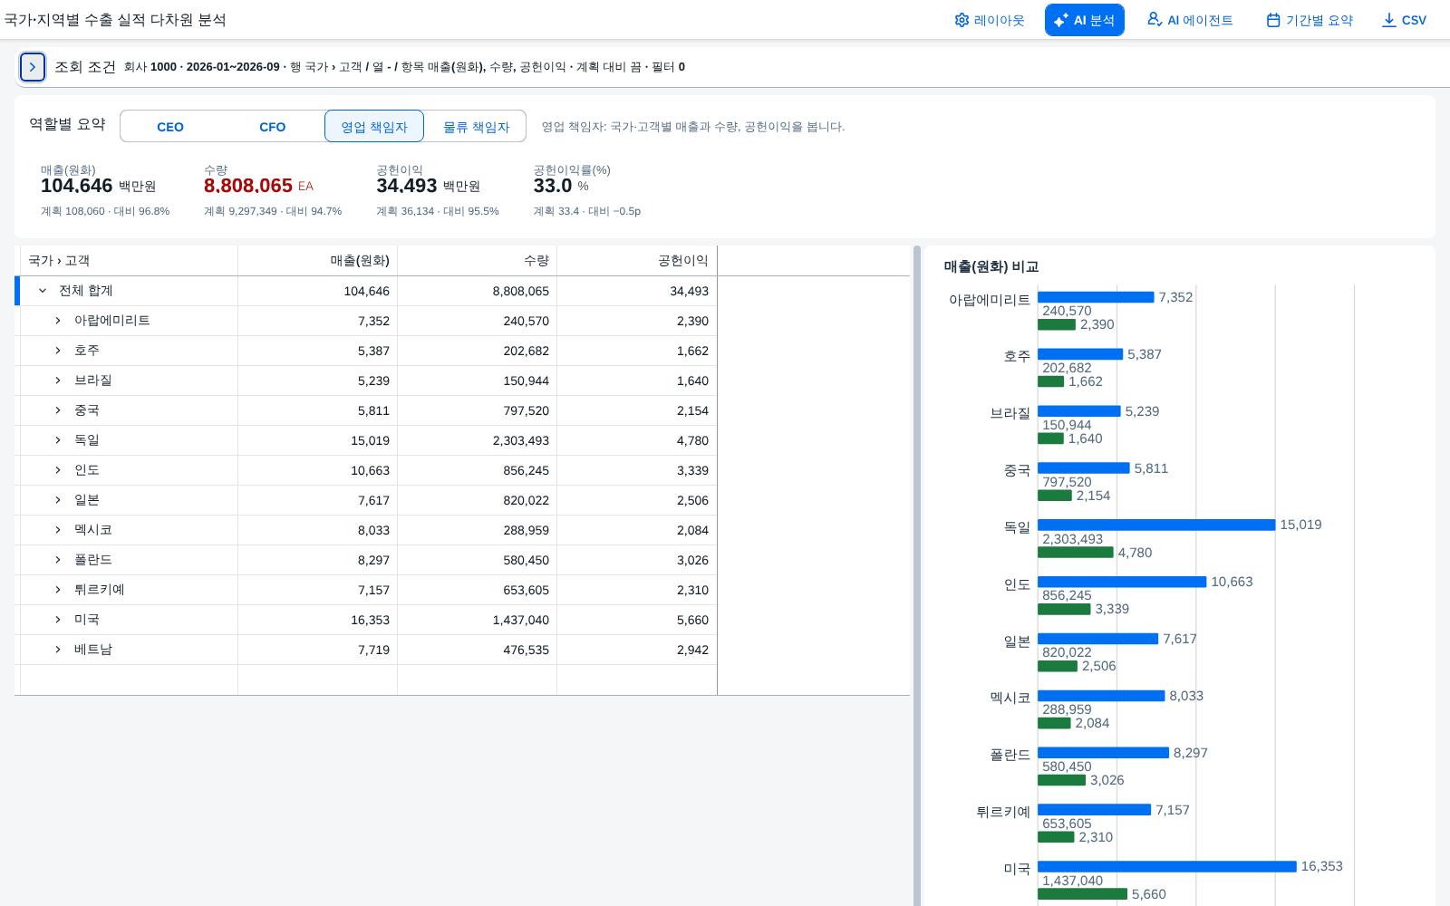Viewport: 1450px width, 906px height.
Task: Expand the 인도 row chevron
Action: [x=58, y=470]
